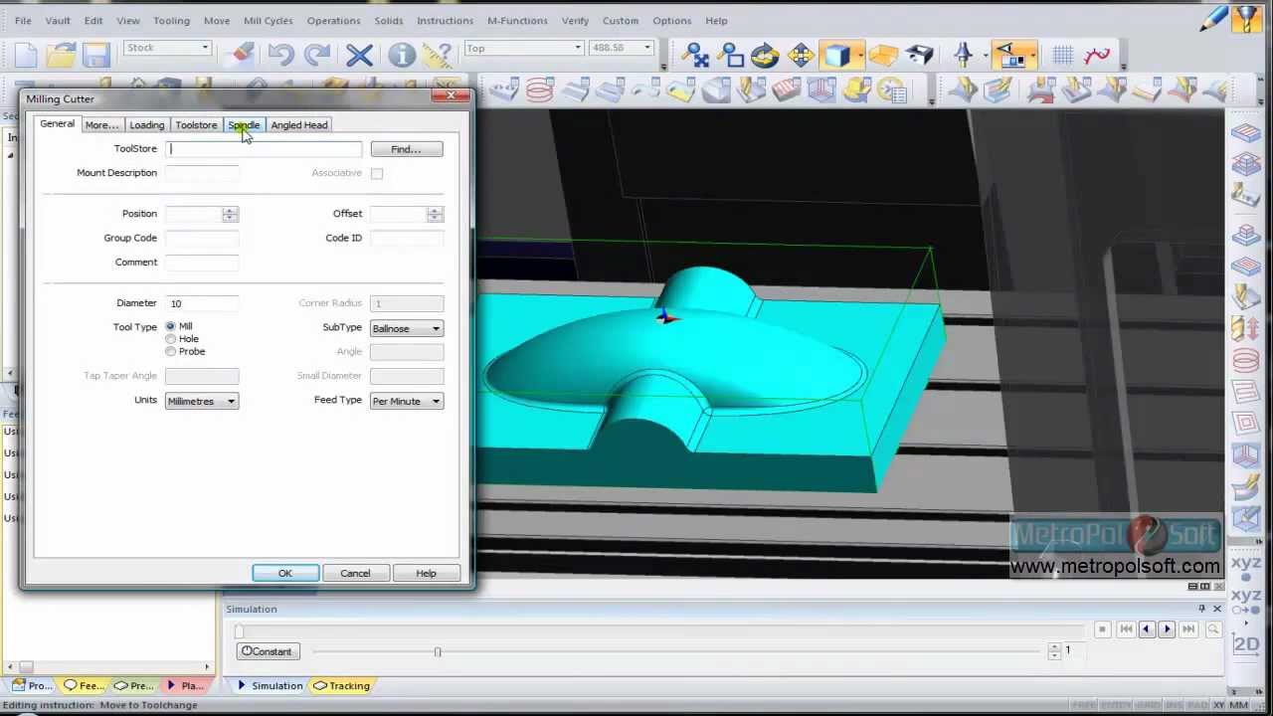
Task: Click the red curve toolpath icon
Action: click(x=1097, y=56)
